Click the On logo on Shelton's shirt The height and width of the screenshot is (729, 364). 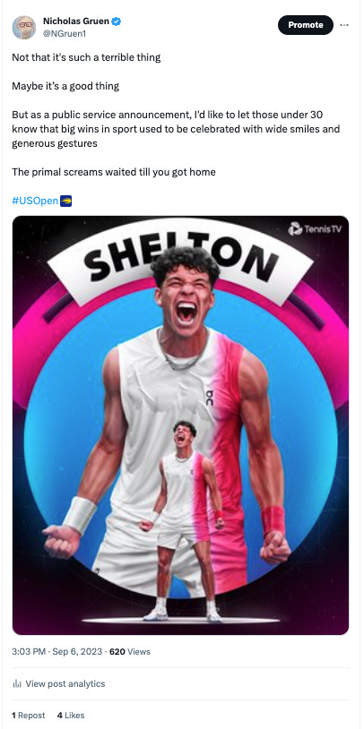pos(211,398)
